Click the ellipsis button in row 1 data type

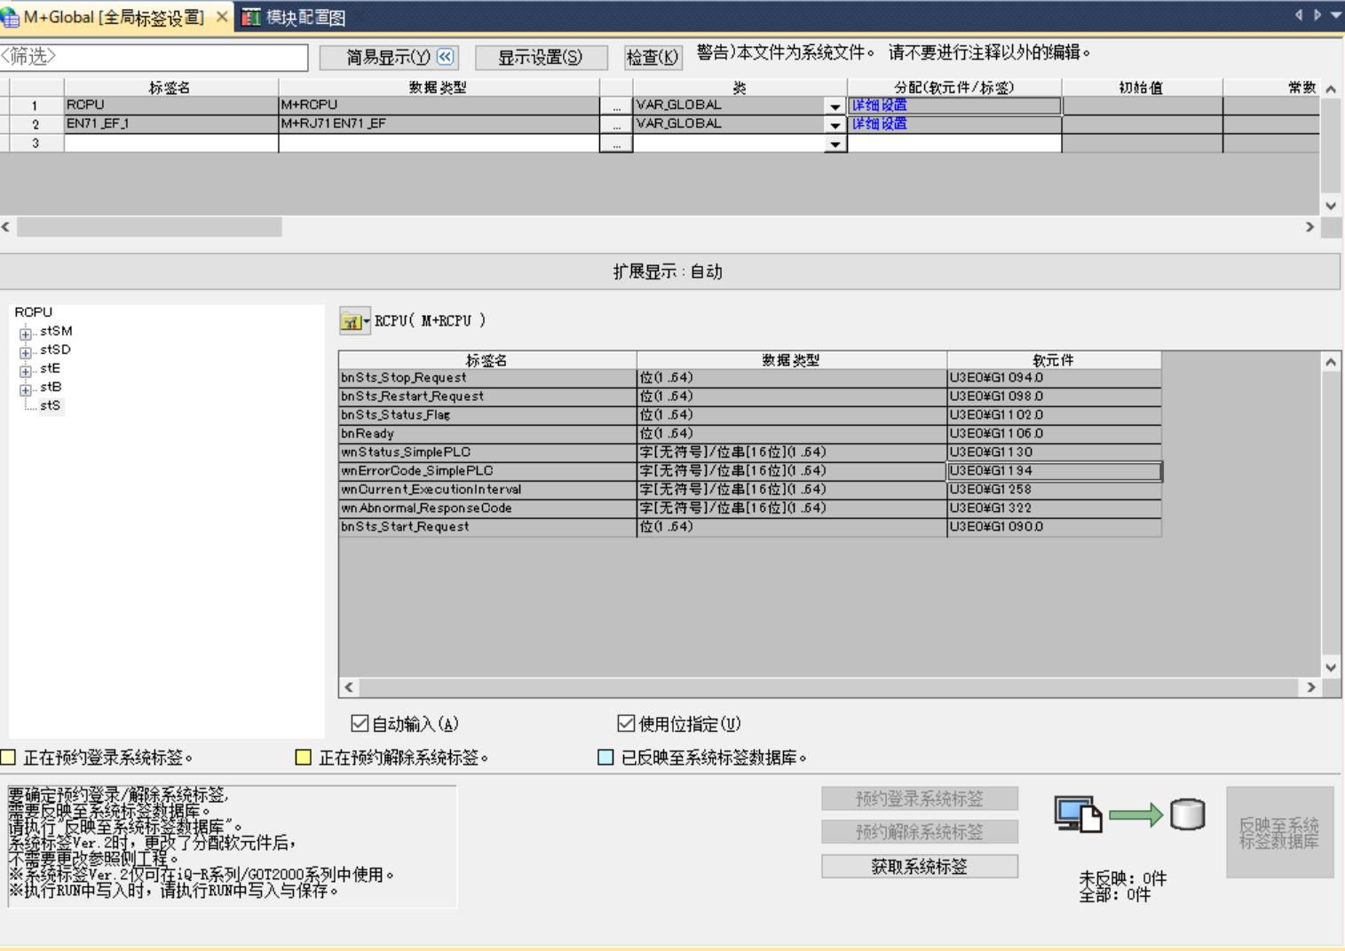click(x=616, y=106)
